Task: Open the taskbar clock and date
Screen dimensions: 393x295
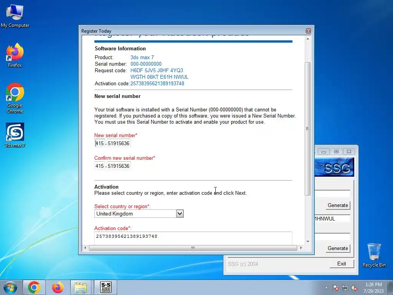Action: click(x=373, y=288)
